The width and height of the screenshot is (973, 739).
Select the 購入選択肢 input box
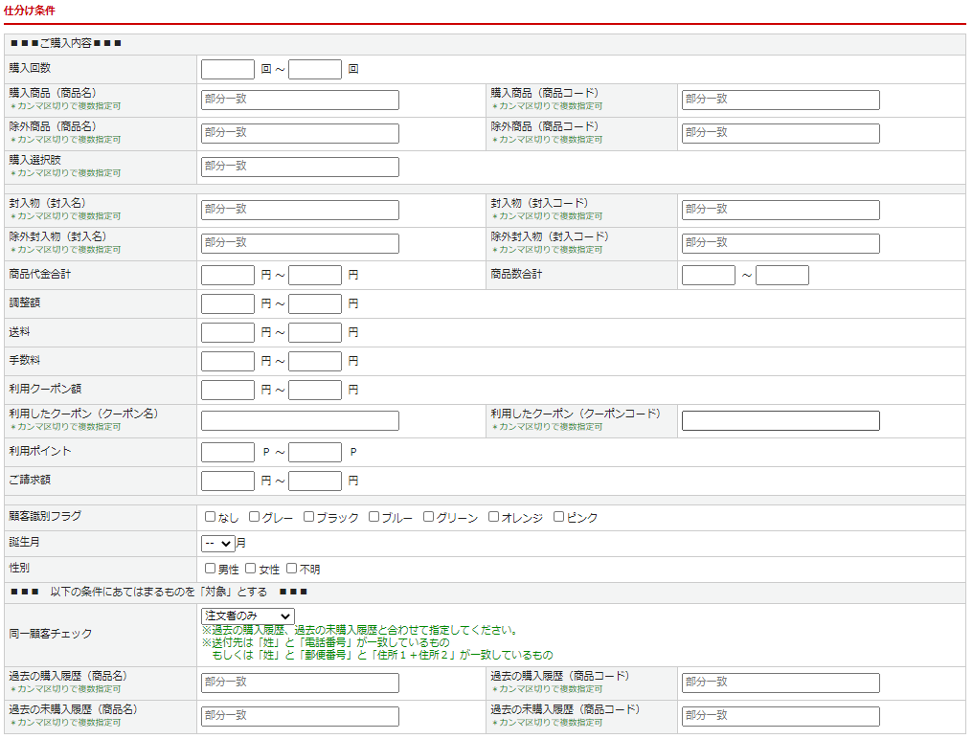pyautogui.click(x=300, y=167)
